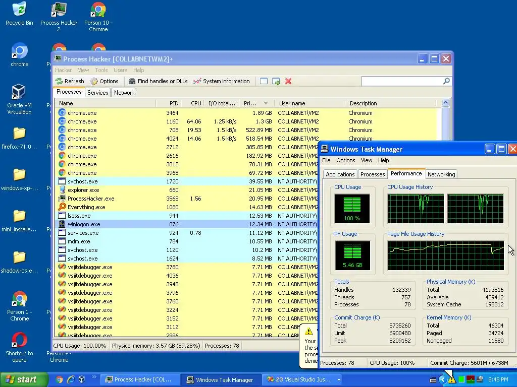Launch VirtualBox from quick launch bar
Screen dimensions: 517x387
click(82, 379)
